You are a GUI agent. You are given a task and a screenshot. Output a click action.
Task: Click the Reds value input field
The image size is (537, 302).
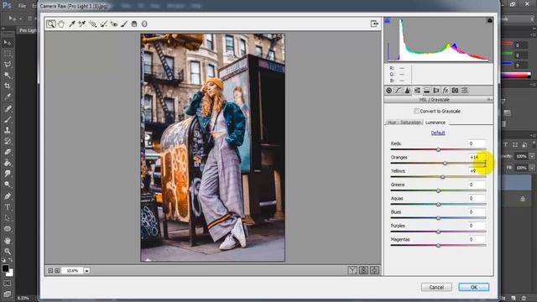point(477,143)
